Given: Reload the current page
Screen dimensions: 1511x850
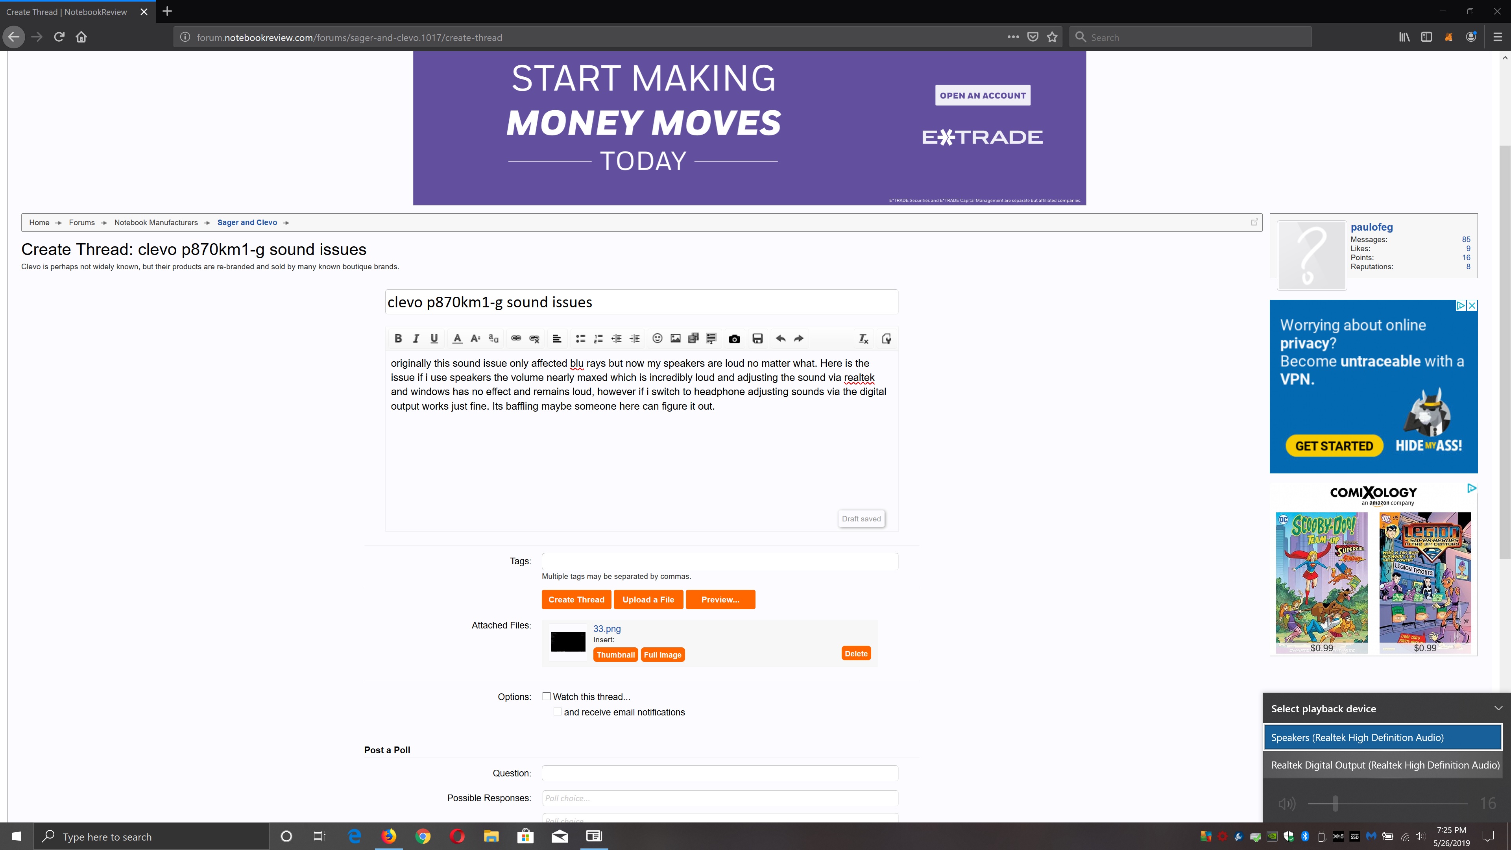Looking at the screenshot, I should coord(59,37).
